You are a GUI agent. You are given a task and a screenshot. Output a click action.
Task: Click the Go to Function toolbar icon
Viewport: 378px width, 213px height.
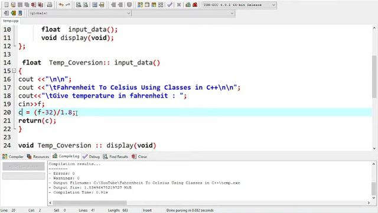pyautogui.click(x=94, y=5)
